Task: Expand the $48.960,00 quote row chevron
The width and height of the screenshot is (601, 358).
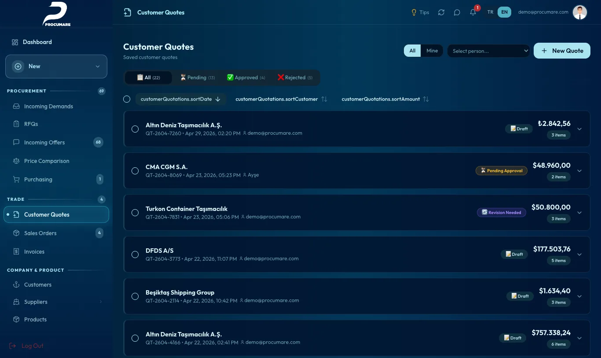Action: click(x=579, y=171)
